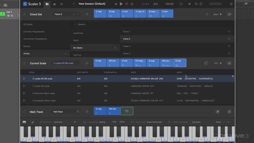
Task: Preview the C Lydian #2 #6 scale row
Action: point(24,79)
